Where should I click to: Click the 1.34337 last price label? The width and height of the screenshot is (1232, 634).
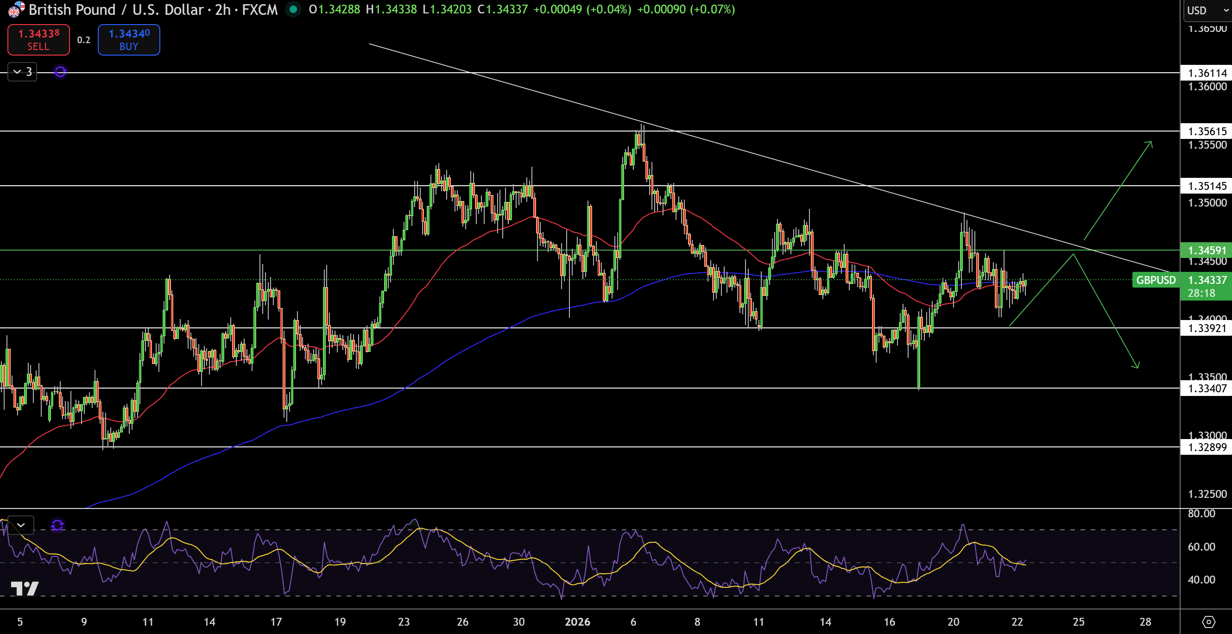(1207, 280)
